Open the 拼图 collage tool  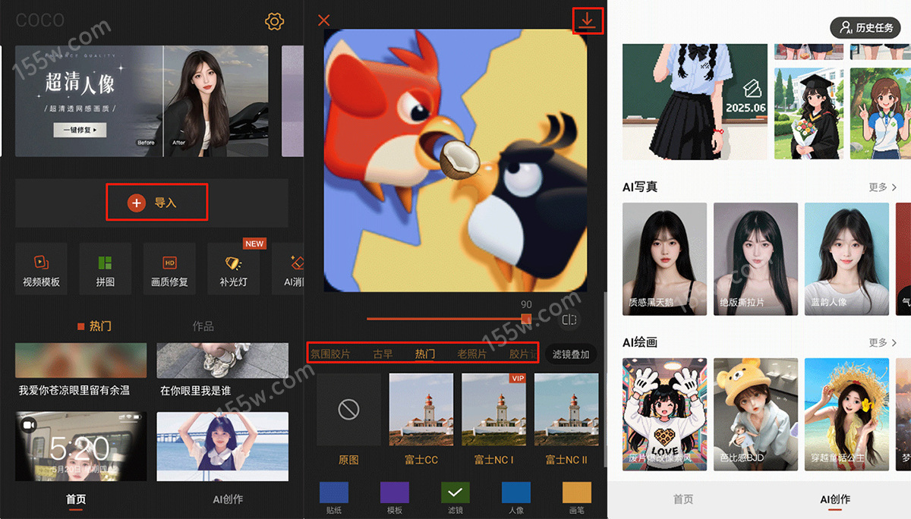pyautogui.click(x=106, y=267)
